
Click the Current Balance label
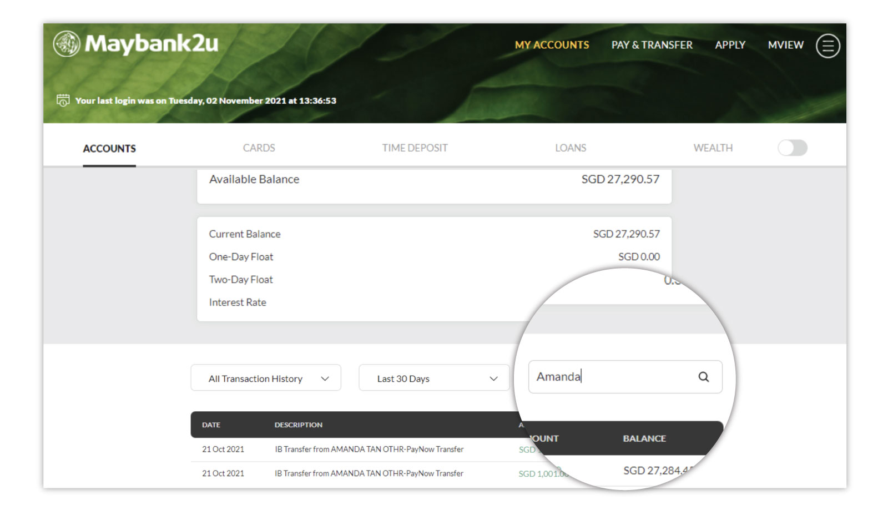245,234
